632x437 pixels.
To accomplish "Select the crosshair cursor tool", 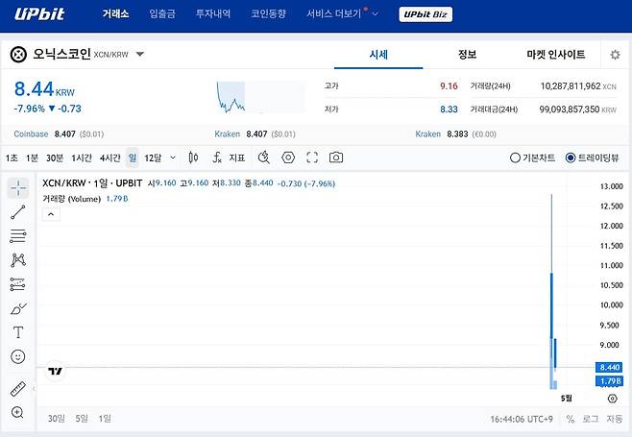I will coord(18,188).
